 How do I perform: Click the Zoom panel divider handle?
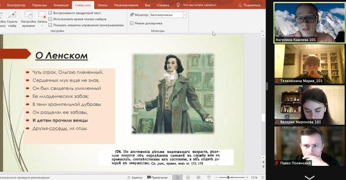(x=267, y=86)
